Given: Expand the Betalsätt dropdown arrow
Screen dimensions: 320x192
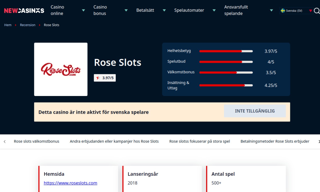Looking at the screenshot, I should tap(164, 10).
